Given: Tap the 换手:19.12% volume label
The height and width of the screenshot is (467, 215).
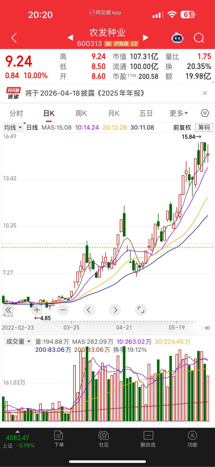Looking at the screenshot, I should [x=130, y=350].
